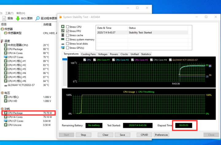The image size is (221, 145).
Task: Click the Save button
Action: click(122, 135)
